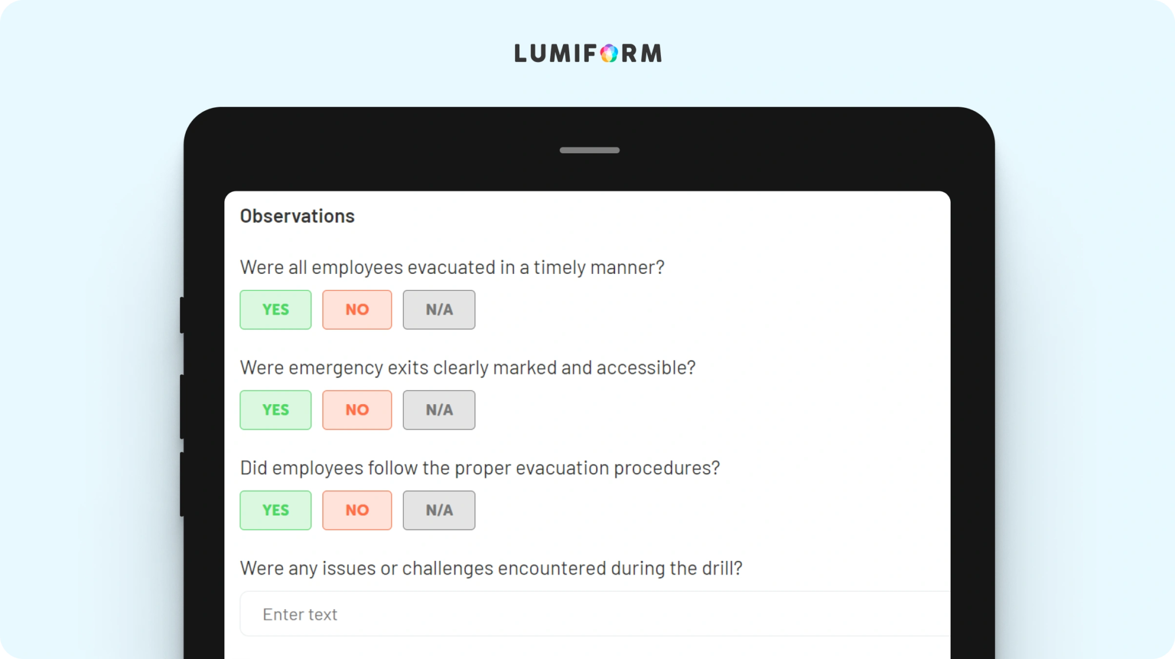Image resolution: width=1175 pixels, height=659 pixels.
Task: Click the evacuation procedures question text
Action: point(480,468)
